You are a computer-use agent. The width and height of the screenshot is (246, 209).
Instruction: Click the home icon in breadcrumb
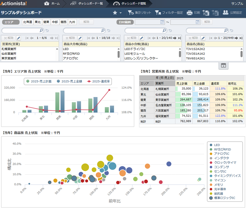pyautogui.click(x=47, y=4)
